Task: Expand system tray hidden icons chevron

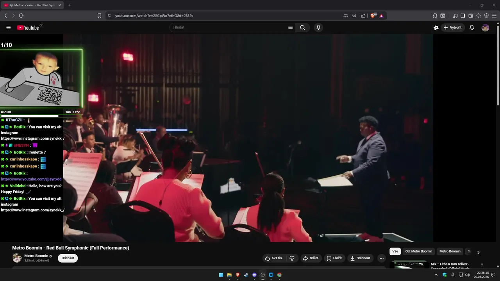Action: (x=436, y=275)
